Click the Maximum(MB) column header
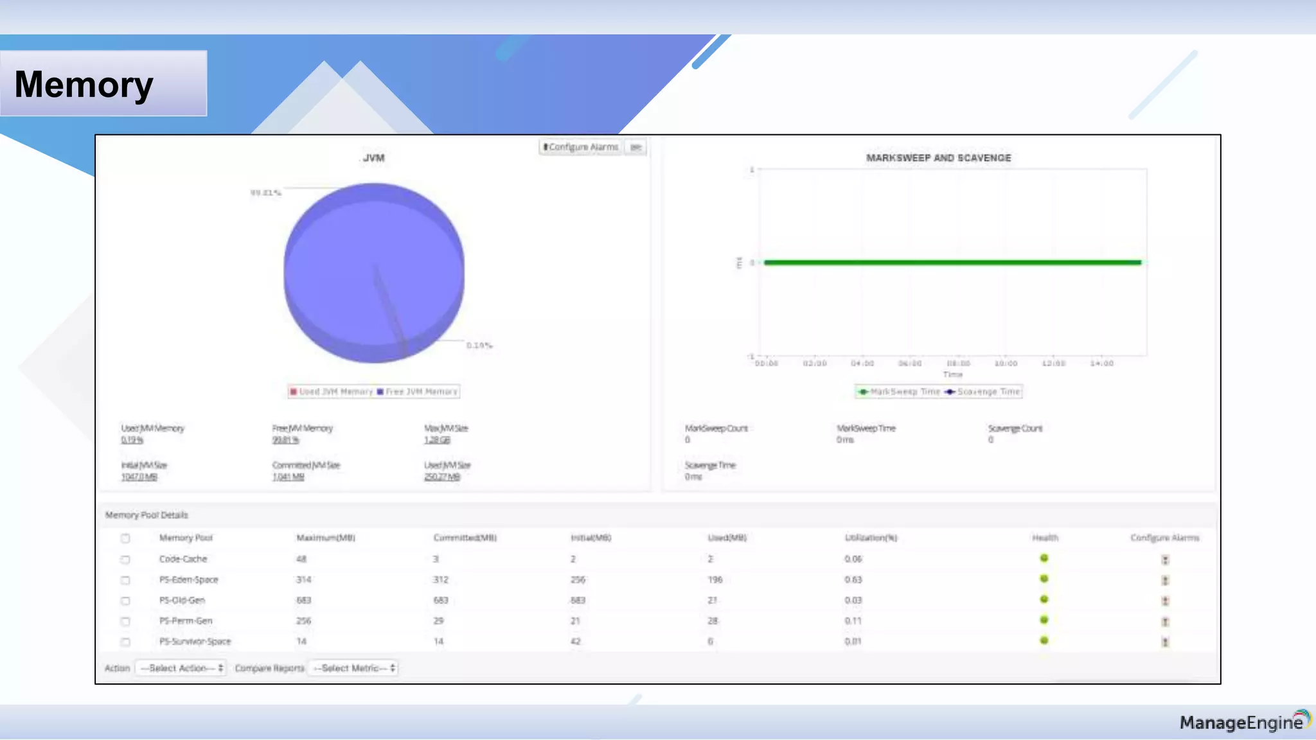This screenshot has height=740, width=1316. (326, 538)
